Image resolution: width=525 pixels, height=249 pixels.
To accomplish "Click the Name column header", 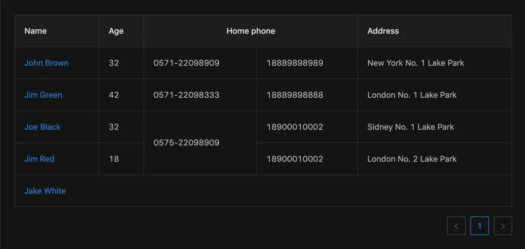I will (35, 31).
